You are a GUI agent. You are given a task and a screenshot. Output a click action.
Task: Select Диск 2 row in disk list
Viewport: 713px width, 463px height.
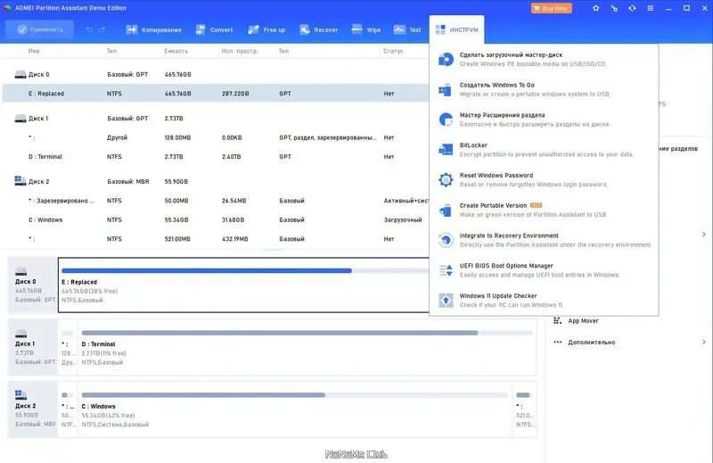coord(216,181)
